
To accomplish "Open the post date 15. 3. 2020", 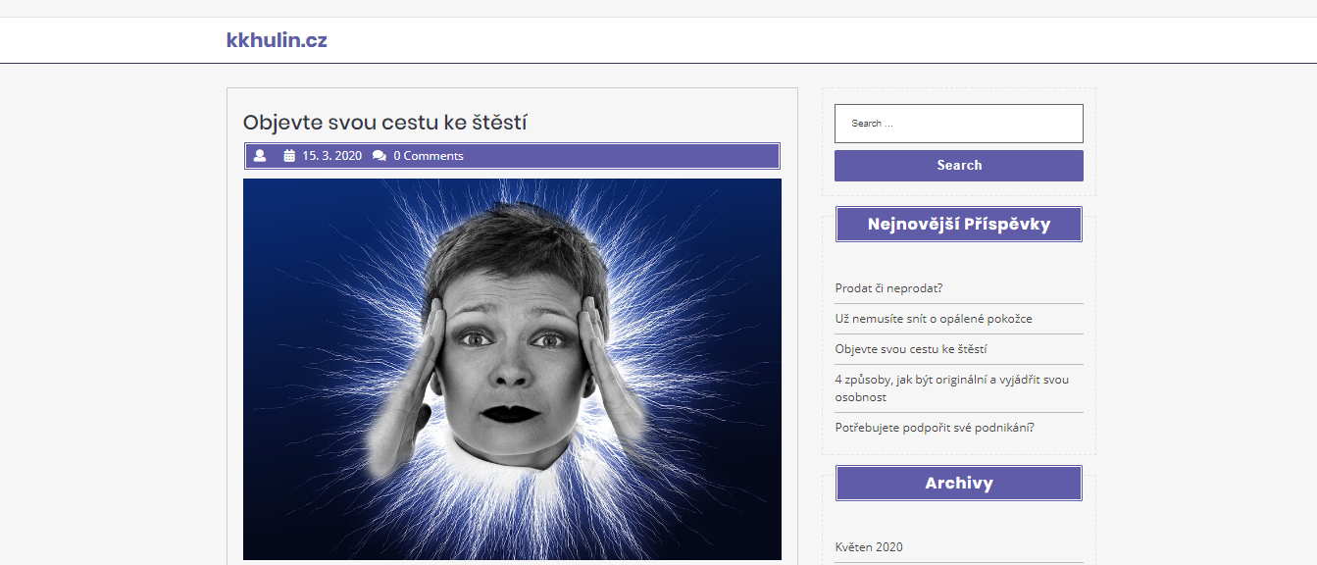I will tap(331, 155).
